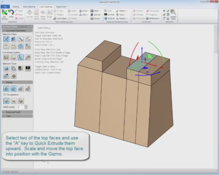The image size is (219, 175).
Task: Click the Un-hide icon in Advanced tools
Action: tap(109, 15)
